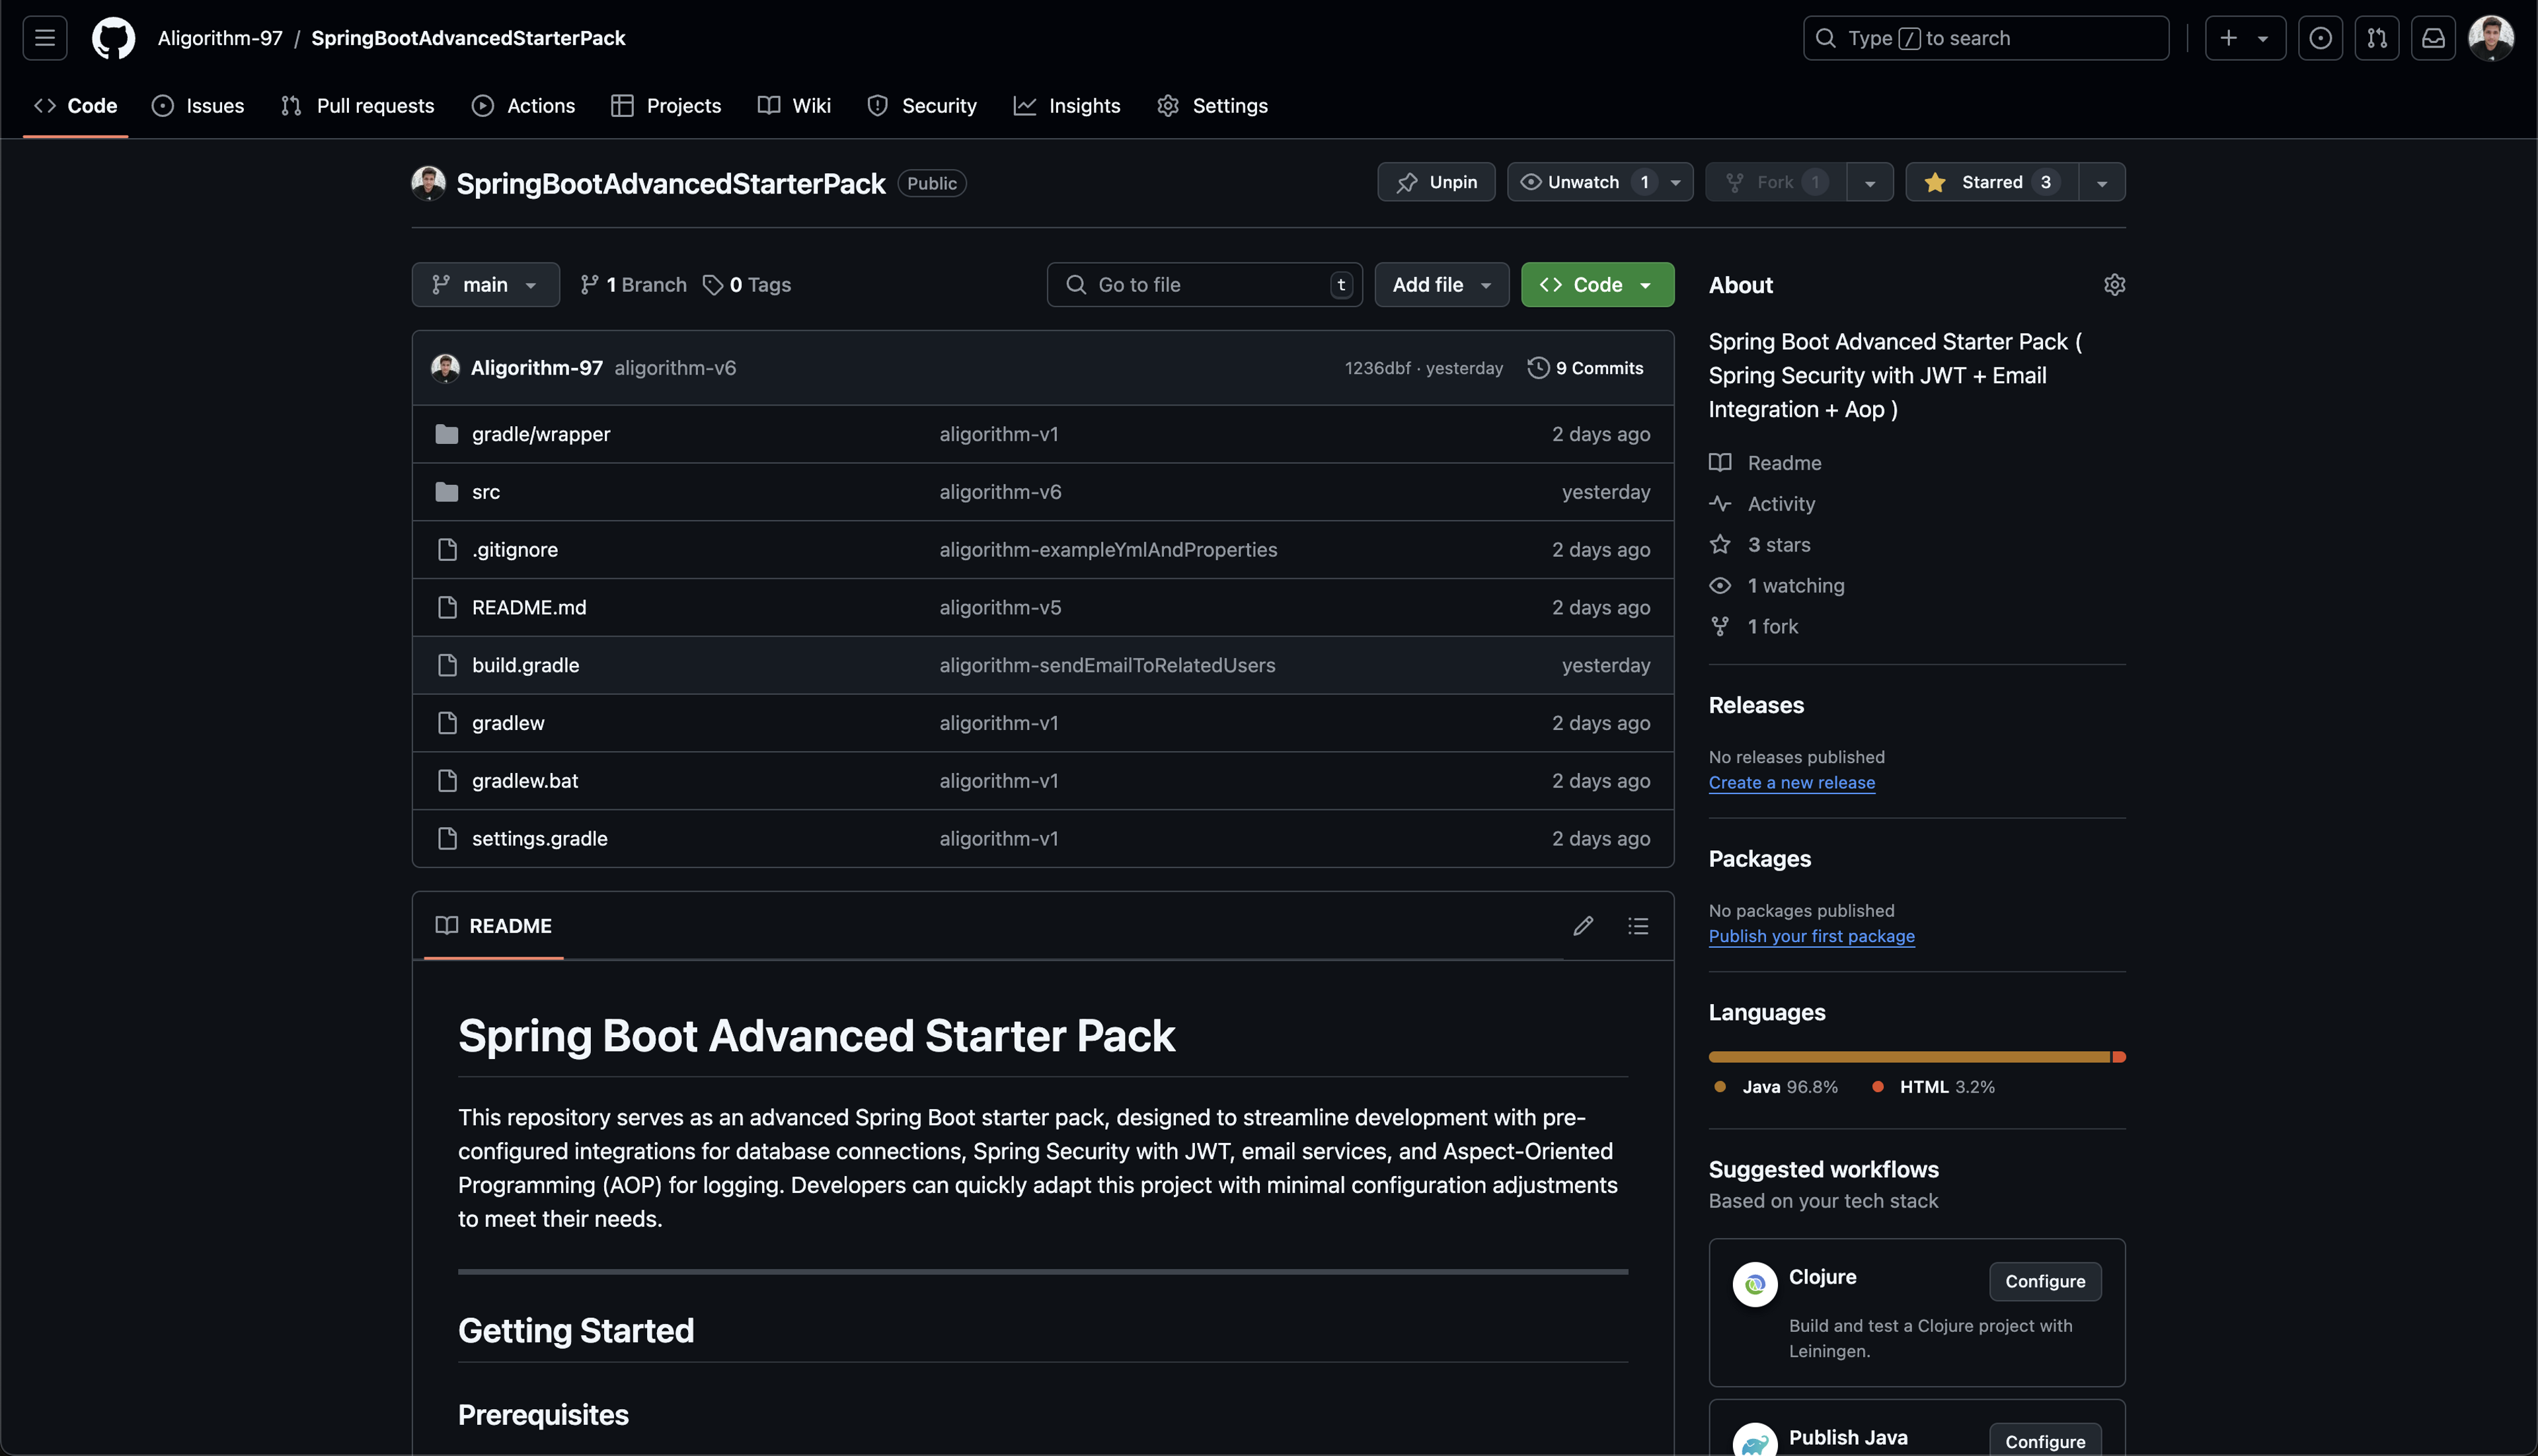Click the plus create-new button
Viewport: 2538px width, 1456px height.
2245,38
